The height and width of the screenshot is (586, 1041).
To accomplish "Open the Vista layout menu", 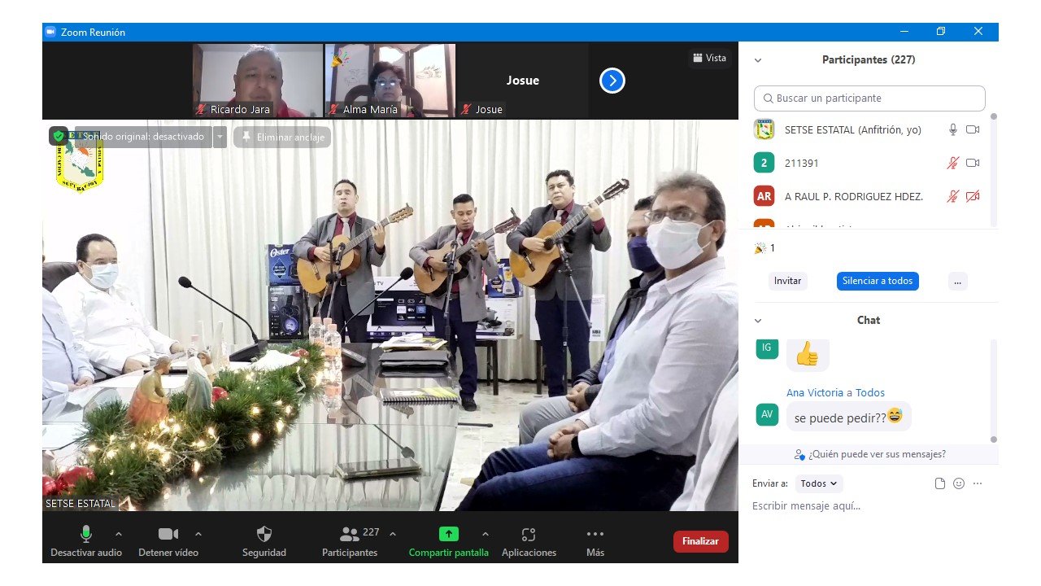I will click(709, 58).
